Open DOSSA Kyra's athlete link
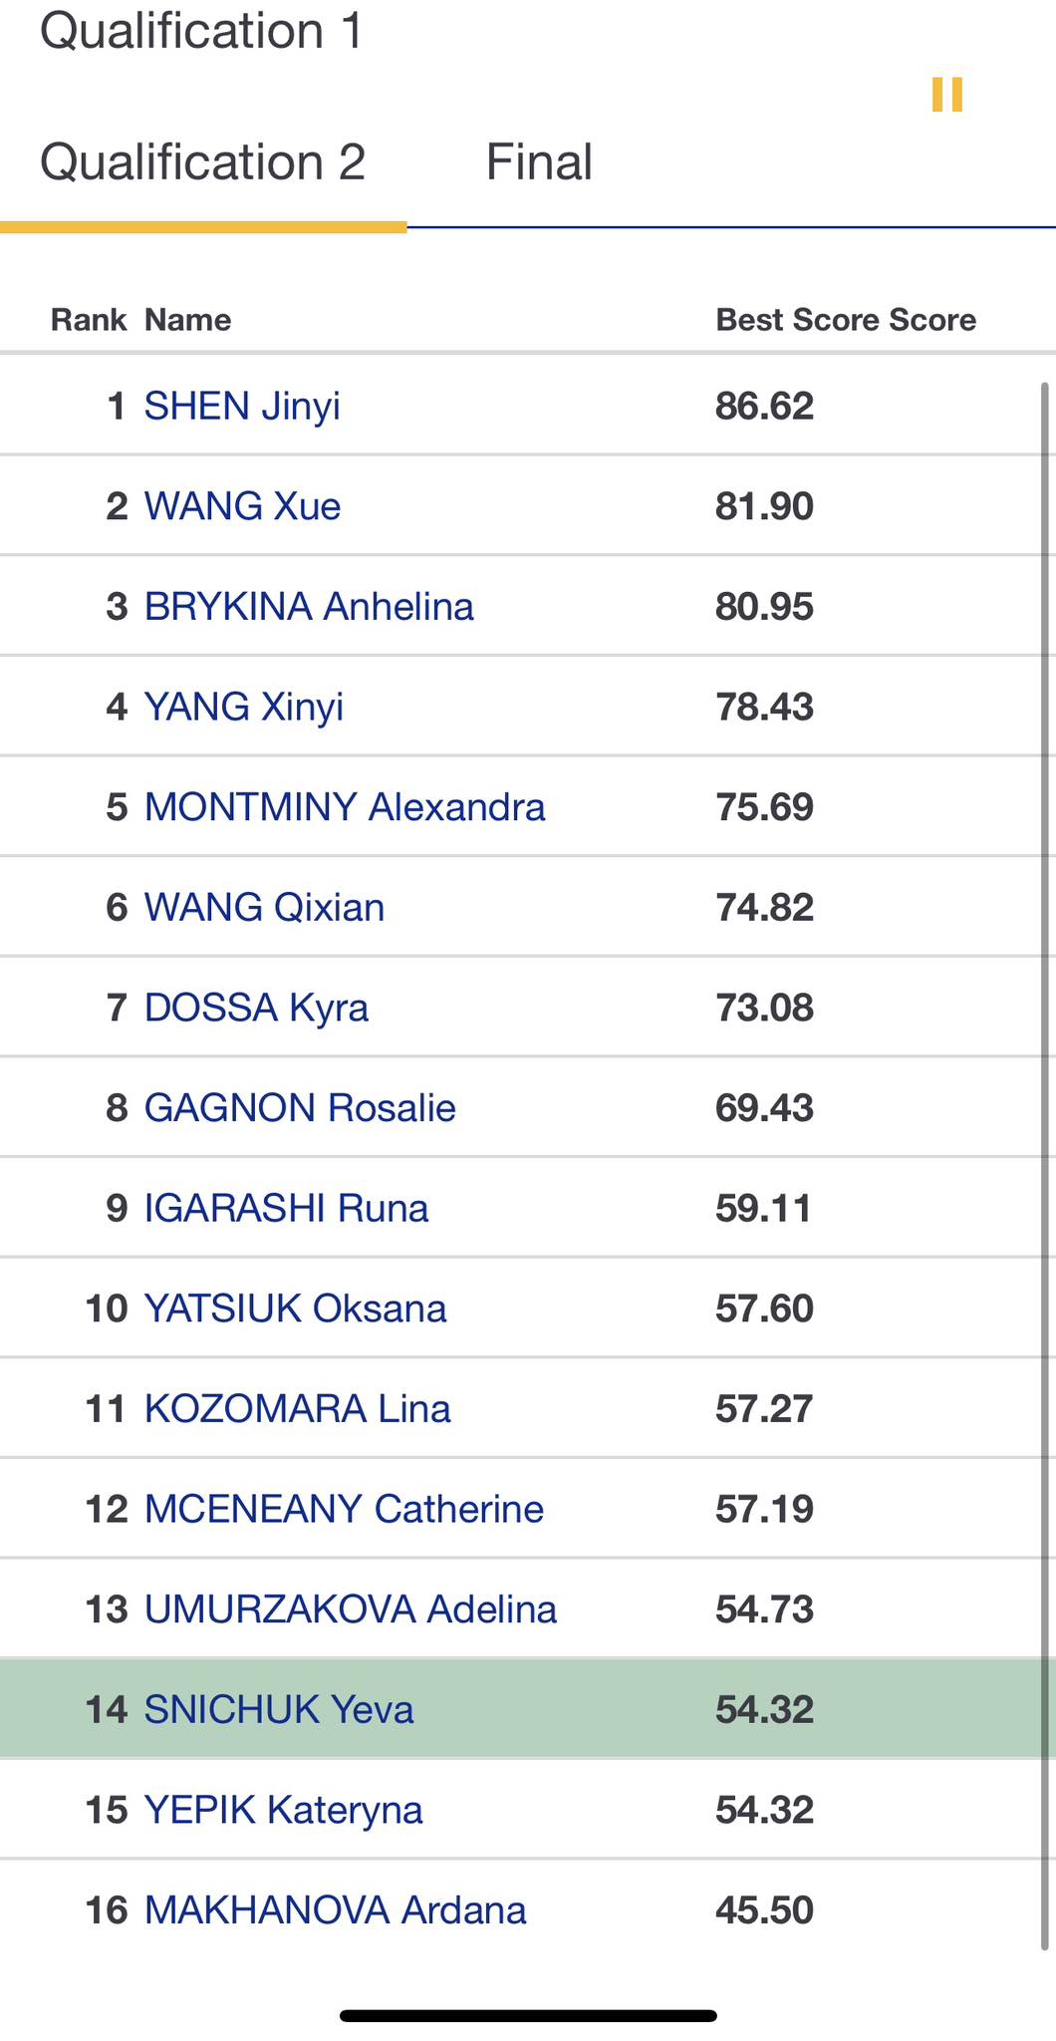This screenshot has width=1056, height=2041. (256, 1008)
